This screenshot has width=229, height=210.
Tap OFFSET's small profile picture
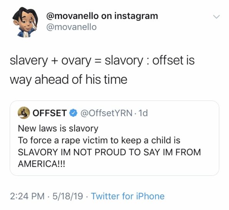point(24,113)
